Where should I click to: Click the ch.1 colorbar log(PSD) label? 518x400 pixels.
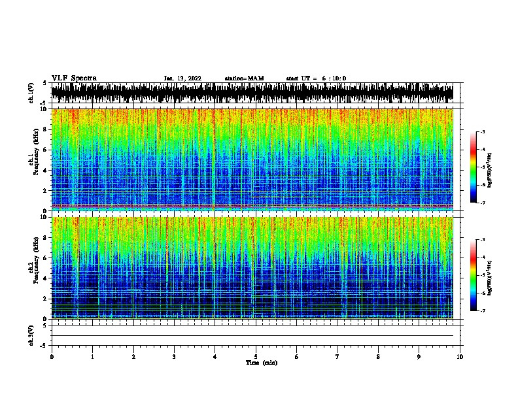tap(489, 170)
